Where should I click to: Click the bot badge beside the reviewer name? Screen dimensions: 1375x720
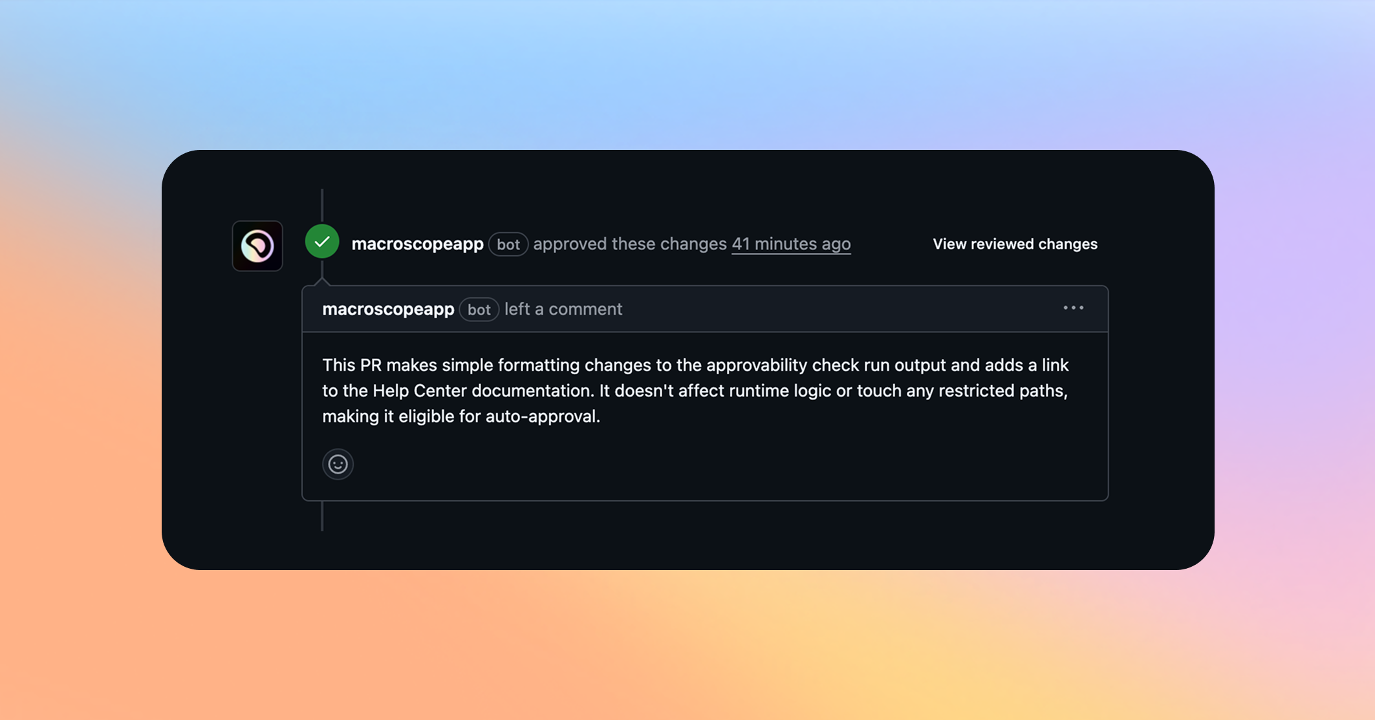click(508, 244)
